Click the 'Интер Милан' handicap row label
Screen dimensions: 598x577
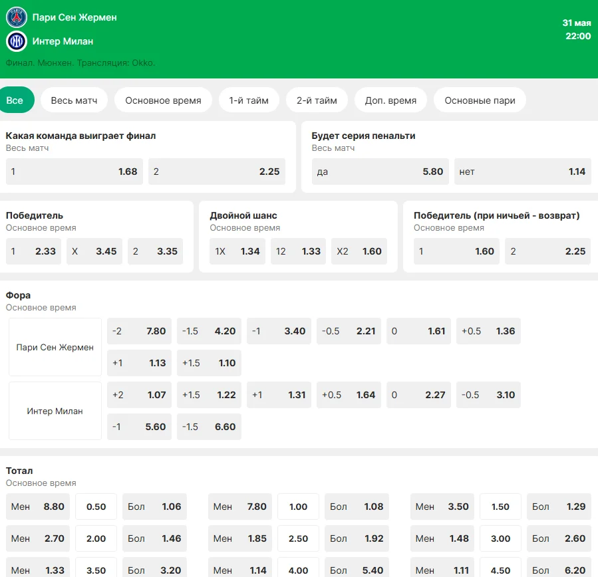pyautogui.click(x=55, y=411)
